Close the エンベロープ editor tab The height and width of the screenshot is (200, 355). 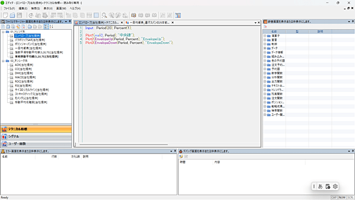pyautogui.click(x=122, y=22)
